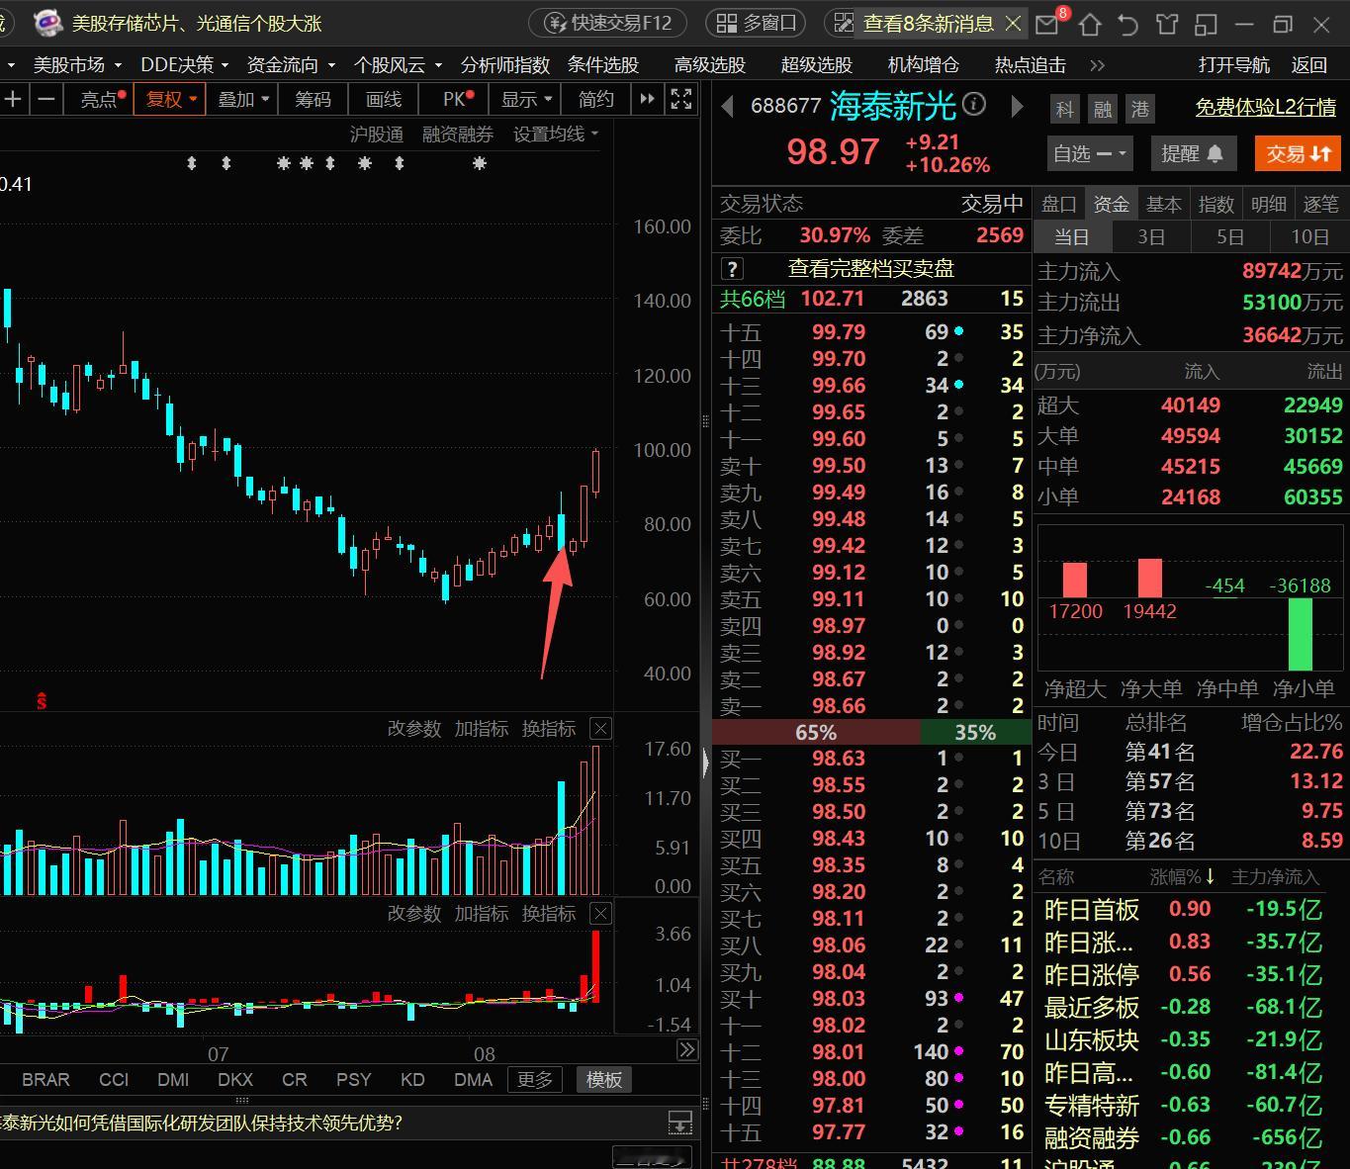Open the 自选 watchlist dropdown

pyautogui.click(x=1089, y=153)
